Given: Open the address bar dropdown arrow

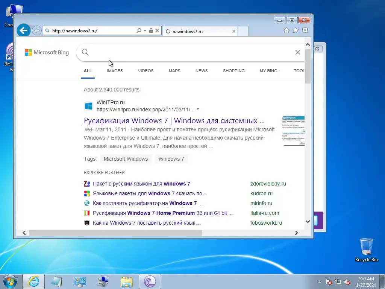Looking at the screenshot, I should click(x=145, y=31).
